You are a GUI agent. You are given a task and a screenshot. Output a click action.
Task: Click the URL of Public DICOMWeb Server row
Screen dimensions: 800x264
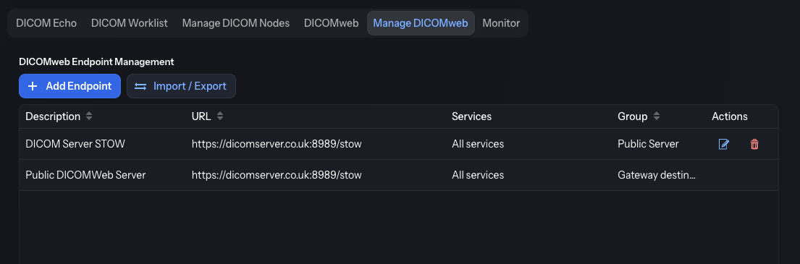point(277,175)
